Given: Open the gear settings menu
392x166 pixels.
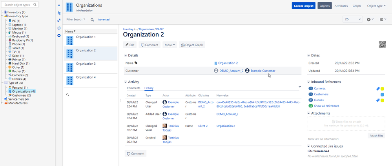Looking at the screenshot, I should (x=370, y=19).
